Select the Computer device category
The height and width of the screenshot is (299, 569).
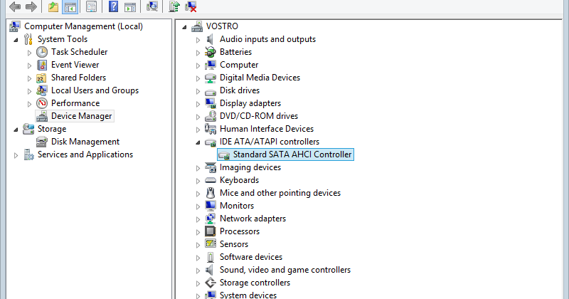[x=239, y=65]
